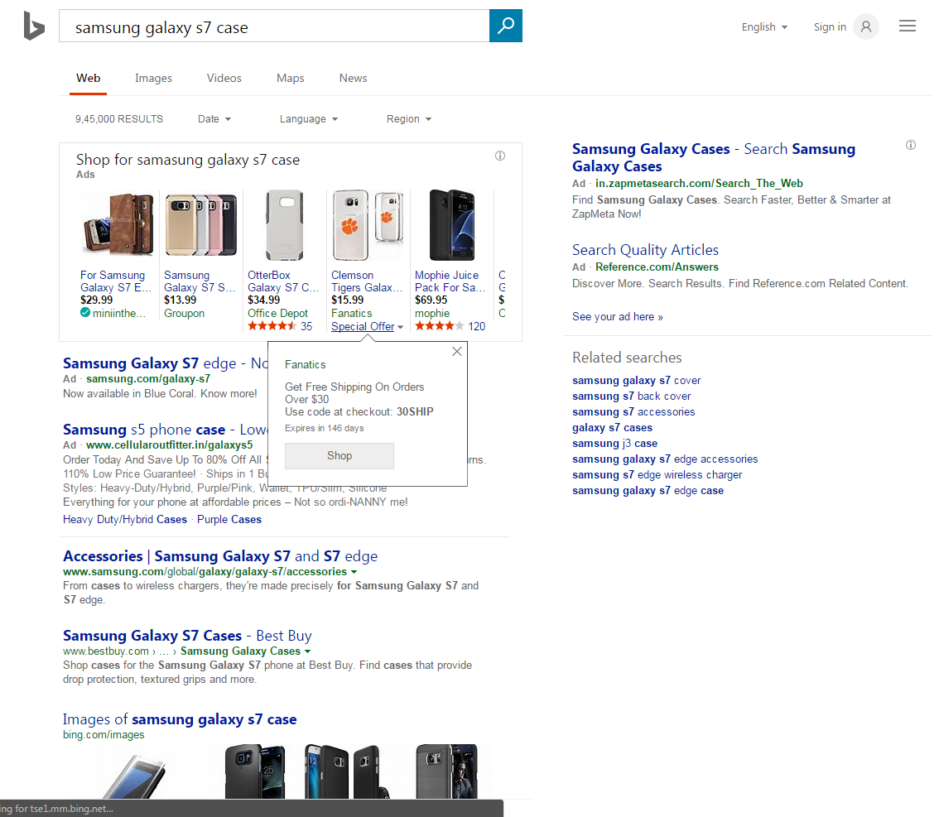The width and height of the screenshot is (939, 817).
Task: Click the info icon beside ZapMeta ad
Action: coord(910,145)
